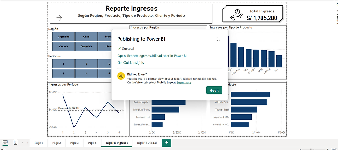Click the Ingresos por Tipo de Producto title
Viewport: 338px width, 150px height.
(x=231, y=27)
